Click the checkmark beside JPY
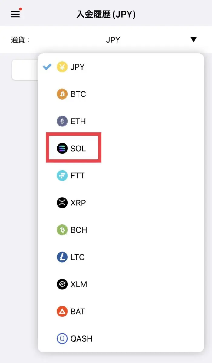The height and width of the screenshot is (363, 212). [47, 67]
